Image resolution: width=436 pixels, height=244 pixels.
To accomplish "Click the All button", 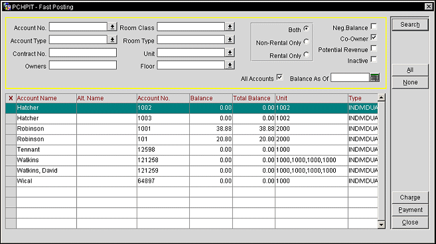I will 410,70.
